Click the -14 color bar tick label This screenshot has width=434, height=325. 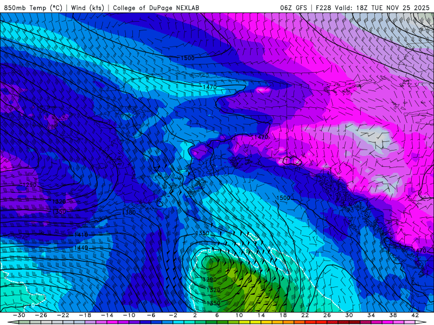point(107,315)
